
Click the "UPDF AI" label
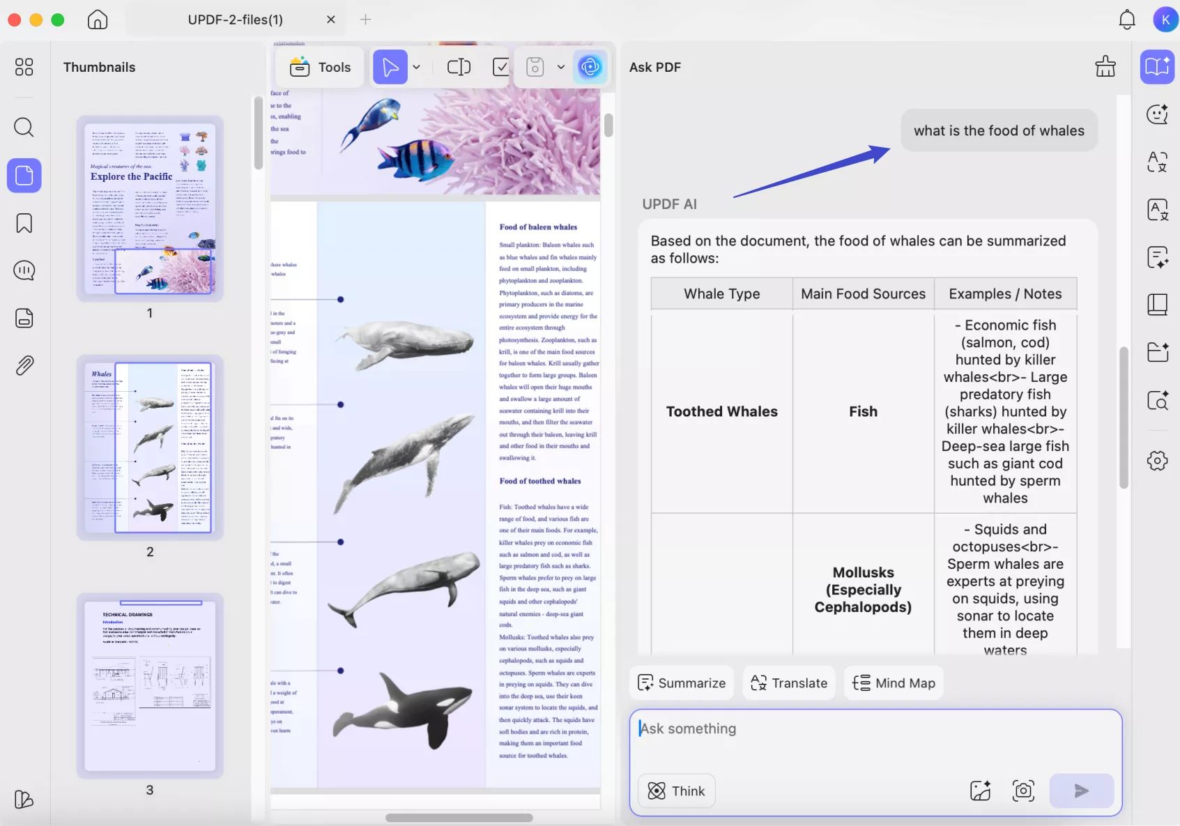point(669,204)
